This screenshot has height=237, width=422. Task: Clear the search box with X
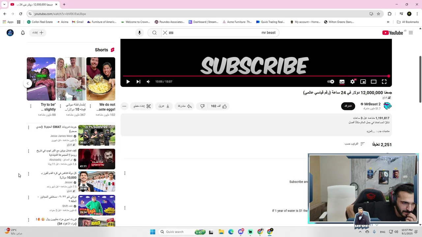click(165, 33)
